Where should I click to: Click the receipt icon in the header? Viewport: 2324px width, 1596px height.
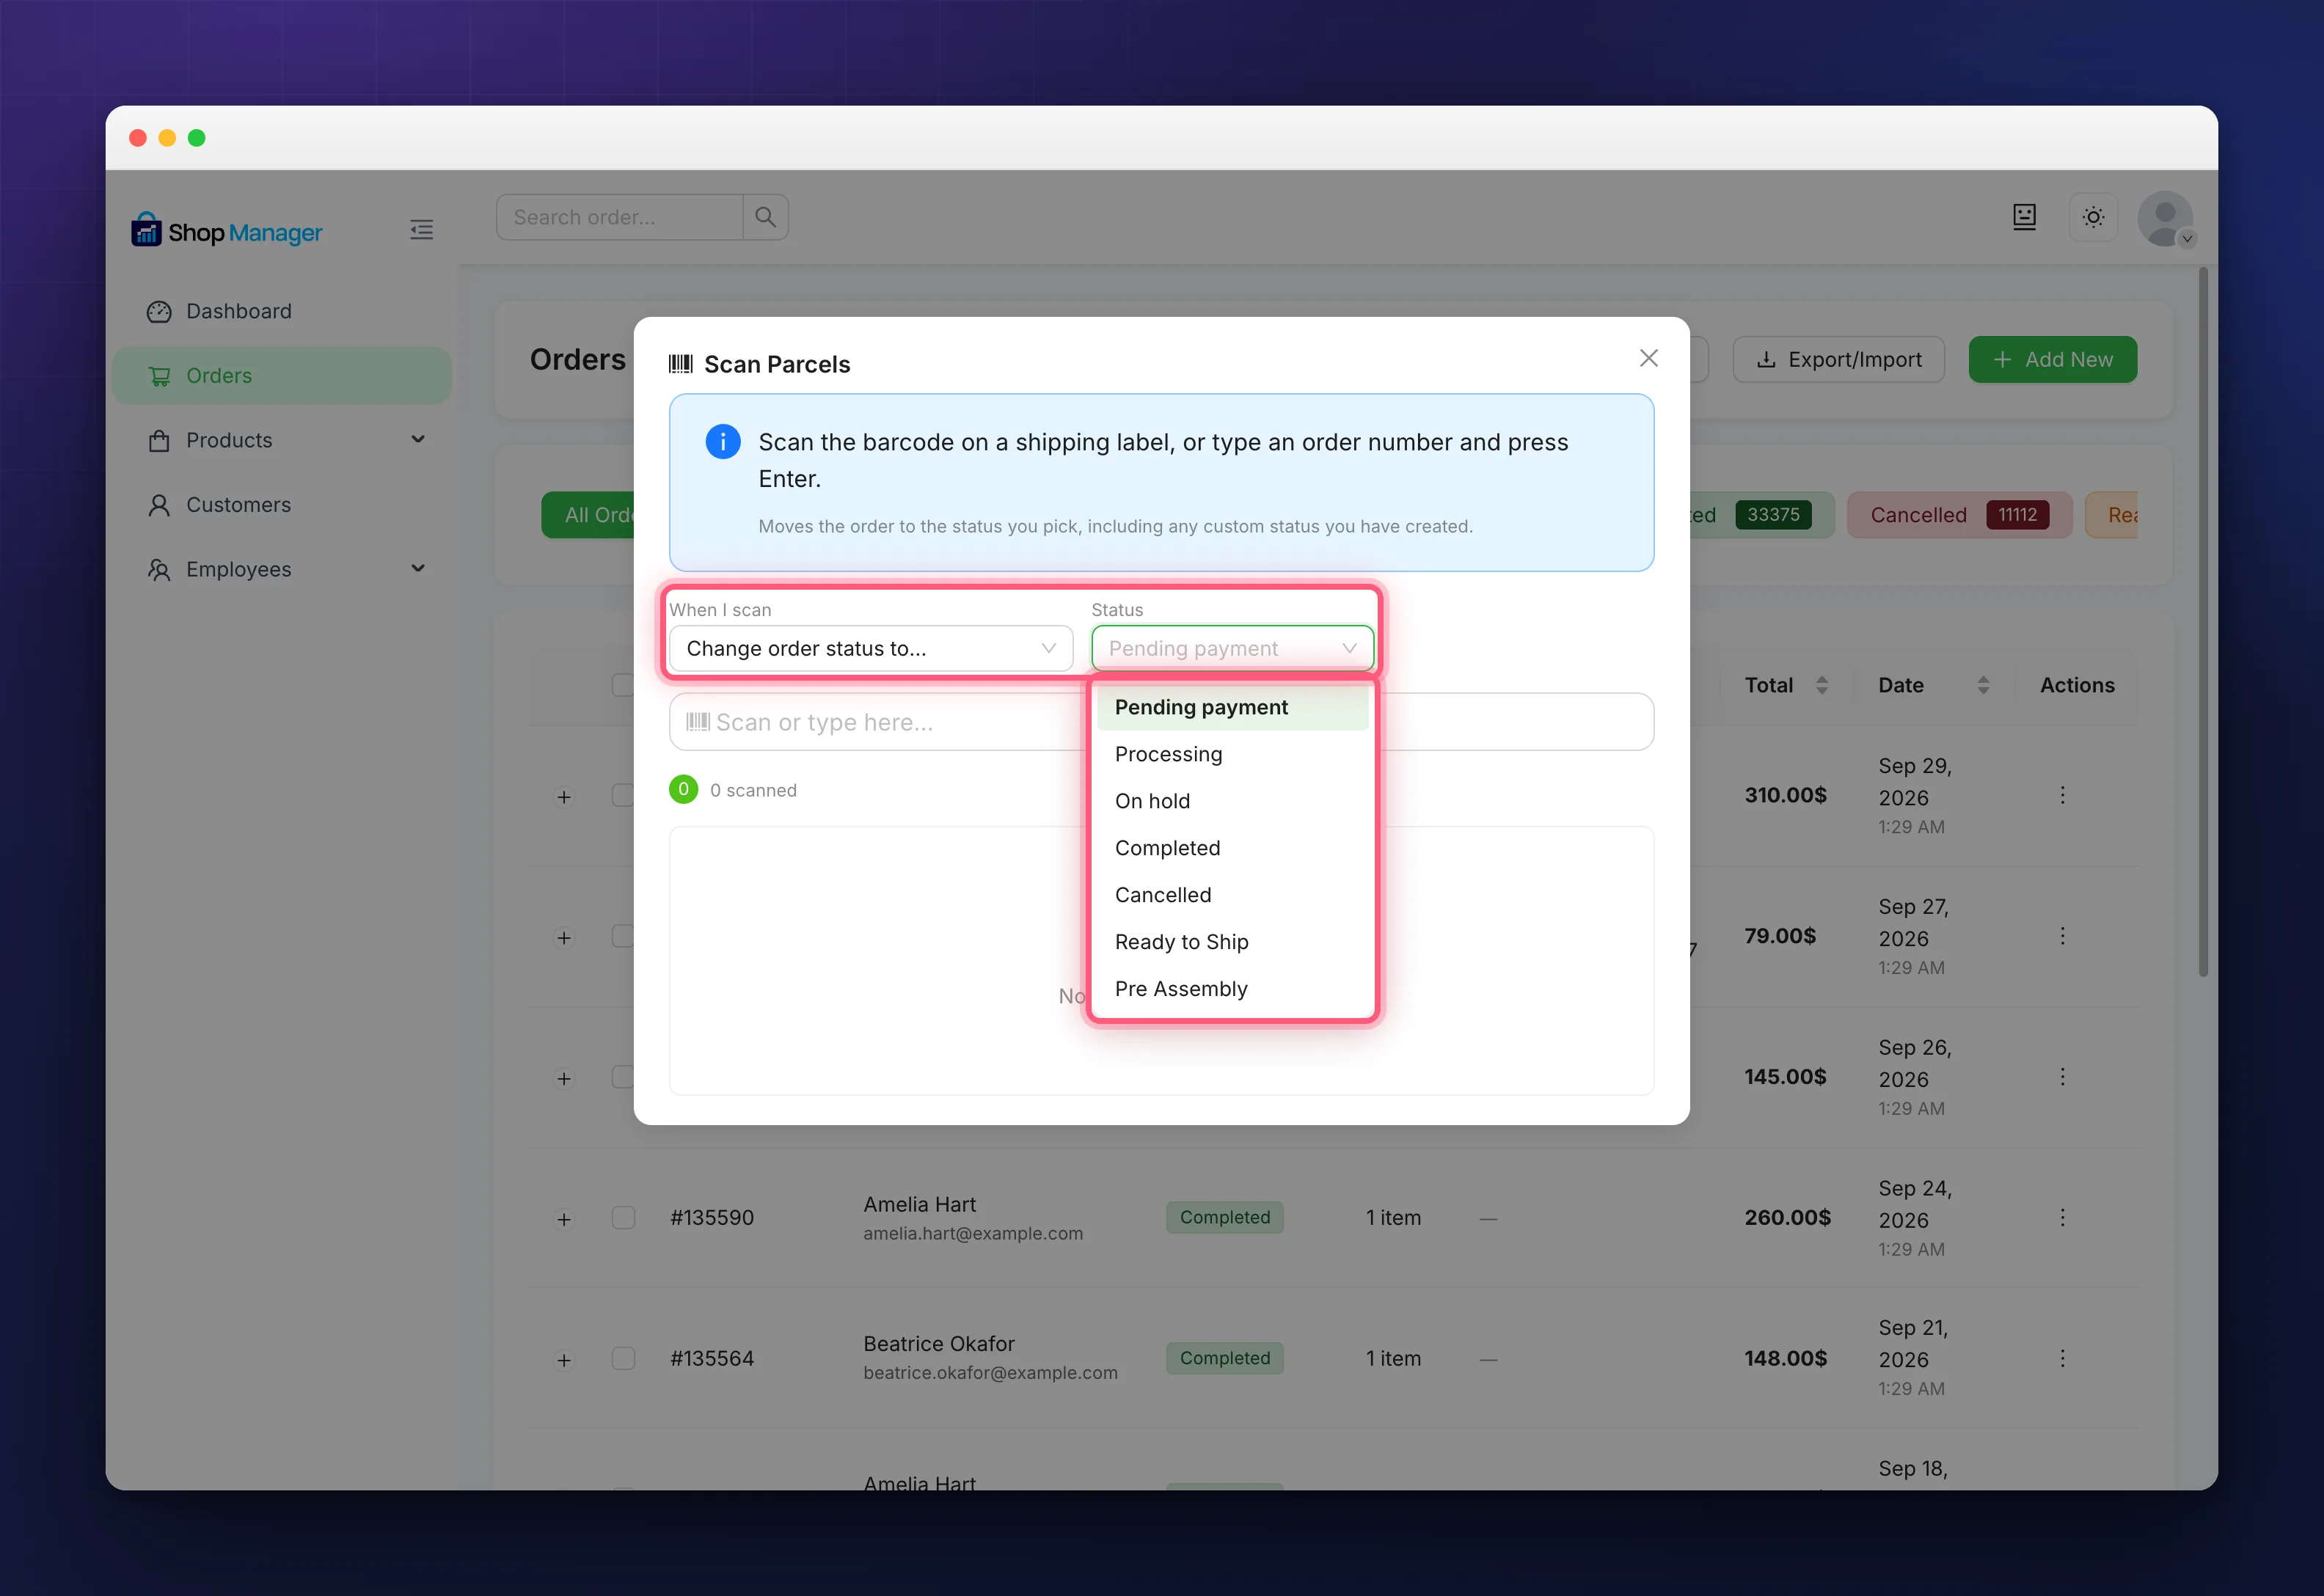pos(2024,217)
